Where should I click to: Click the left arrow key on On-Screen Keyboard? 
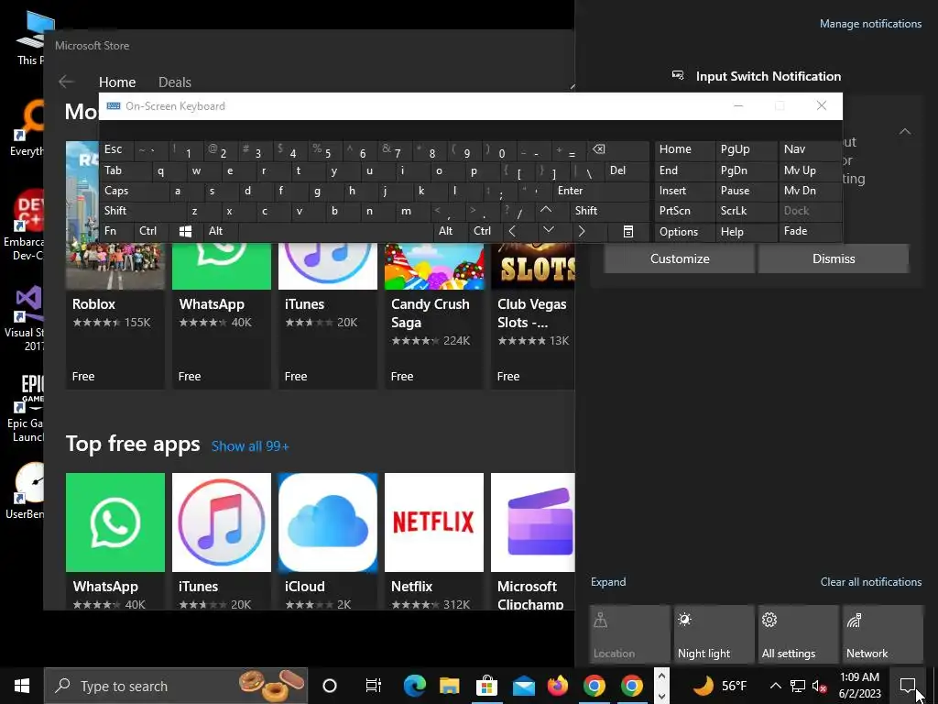tap(512, 231)
